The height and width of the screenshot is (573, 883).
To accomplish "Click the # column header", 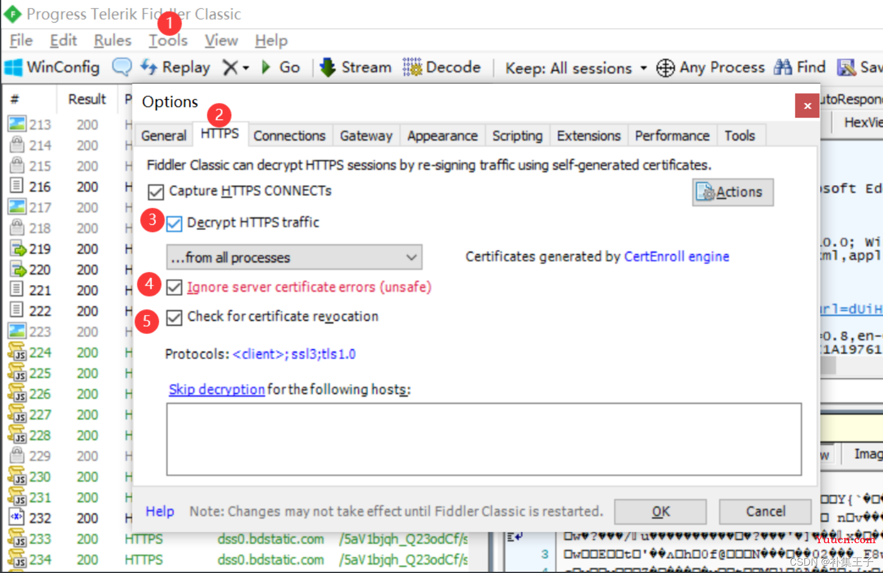I will [15, 99].
